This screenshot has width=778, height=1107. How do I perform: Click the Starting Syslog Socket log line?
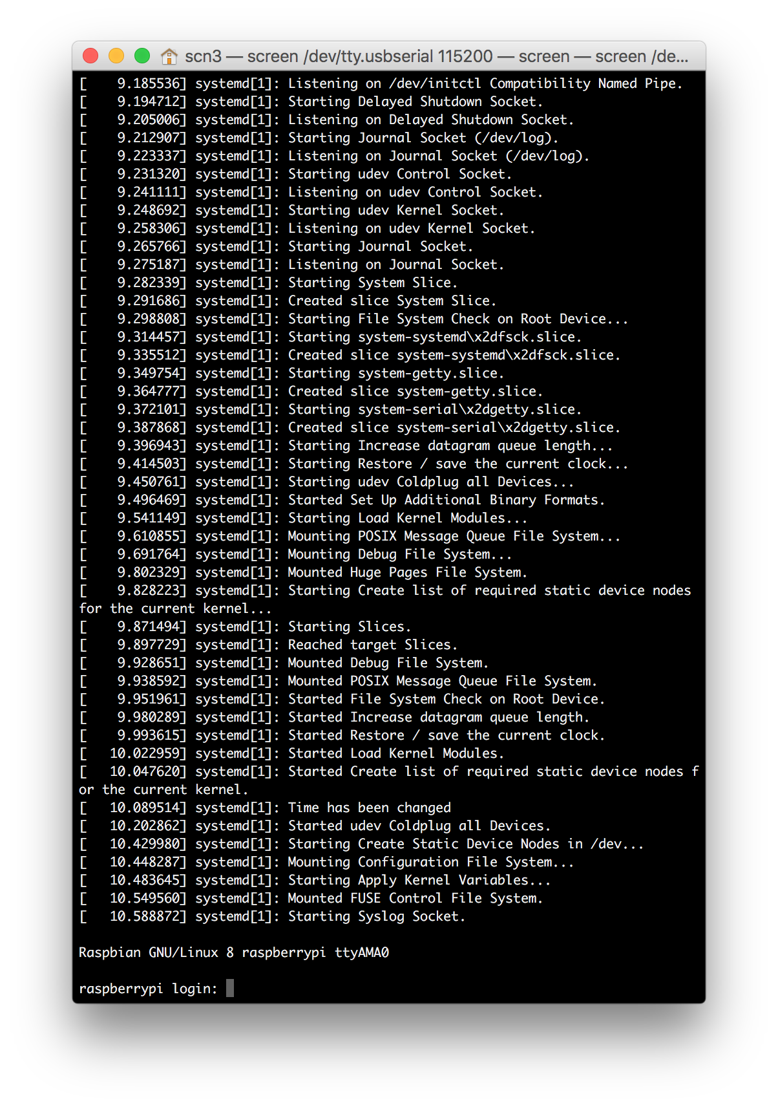pos(272,916)
